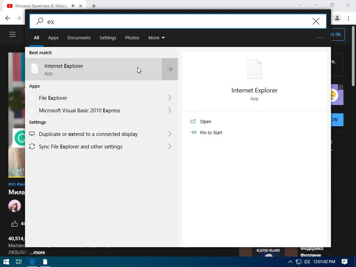Click the magnifier icon in the search box
This screenshot has width=356, height=267.
40,21
